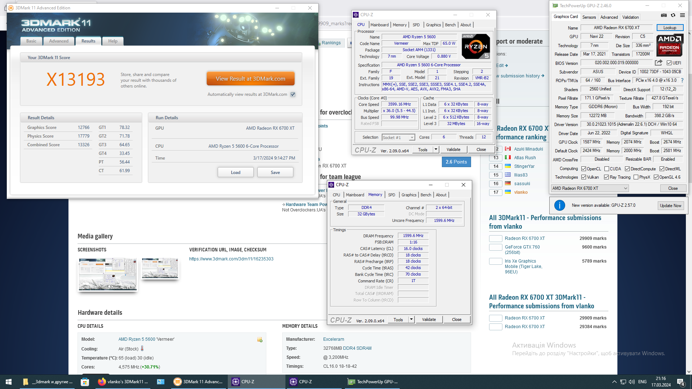Click the BIOS export share icon in GPU-Z

658,63
